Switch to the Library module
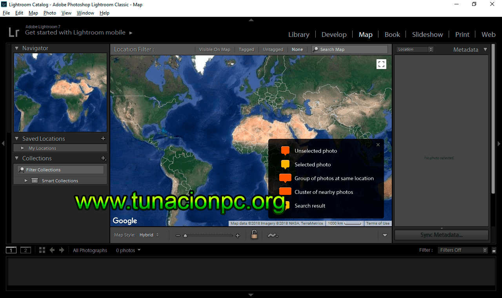Screen dimensions: 502x298 (x=299, y=35)
